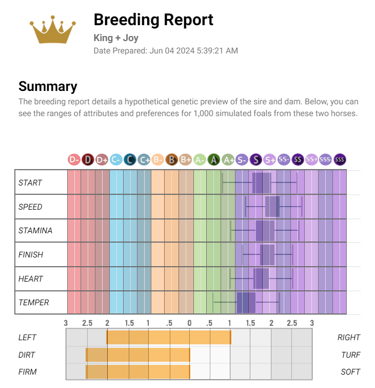Select the dark purple S grade badge
The image size is (375, 388).
255,160
